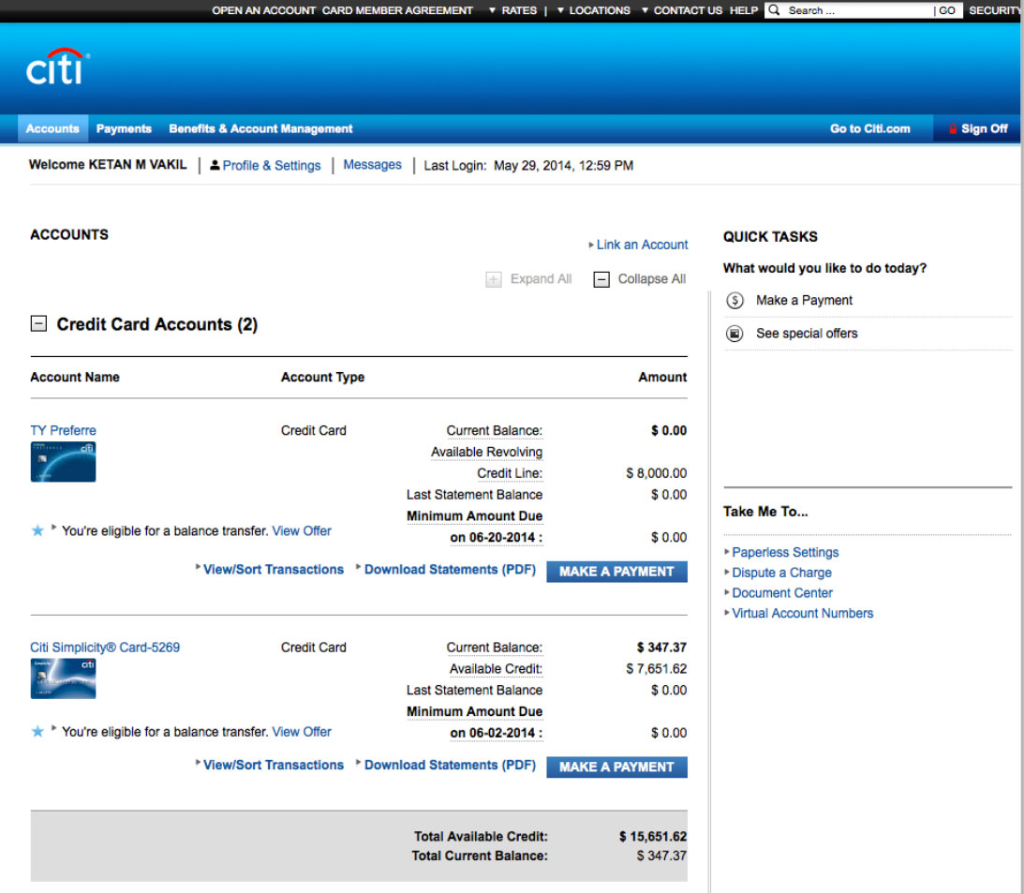1024x894 pixels.
Task: Open Virtual Account Numbers
Action: [x=803, y=613]
